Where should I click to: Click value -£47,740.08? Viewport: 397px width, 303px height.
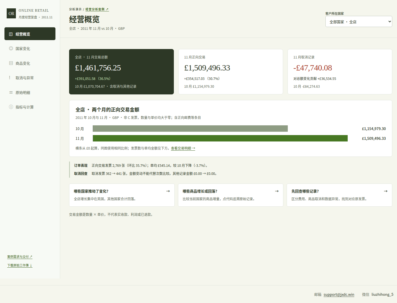[x=313, y=68]
